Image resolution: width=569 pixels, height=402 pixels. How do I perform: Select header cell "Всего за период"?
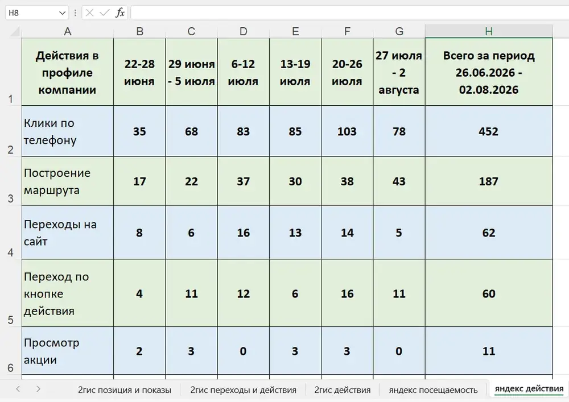pyautogui.click(x=489, y=72)
